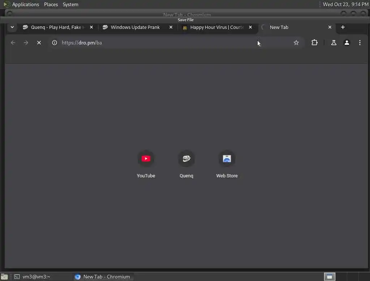Select New Tab - Chromium taskbar item
Viewport: 370px width, 281px height.
pyautogui.click(x=103, y=277)
